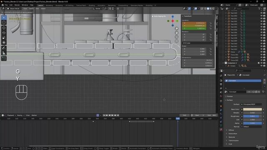Image resolution: width=267 pixels, height=150 pixels.
Task: Toggle auto keying record button in timeline
Action: (x=98, y=115)
